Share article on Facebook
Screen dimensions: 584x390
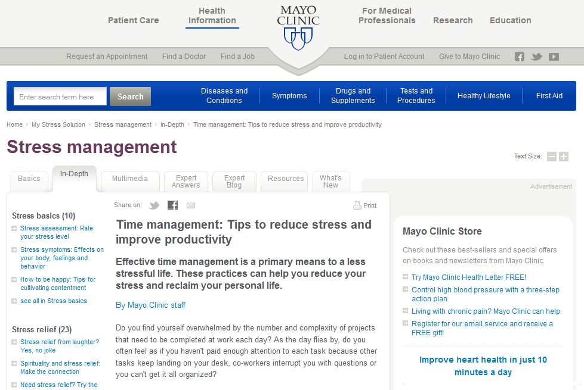pyautogui.click(x=172, y=205)
